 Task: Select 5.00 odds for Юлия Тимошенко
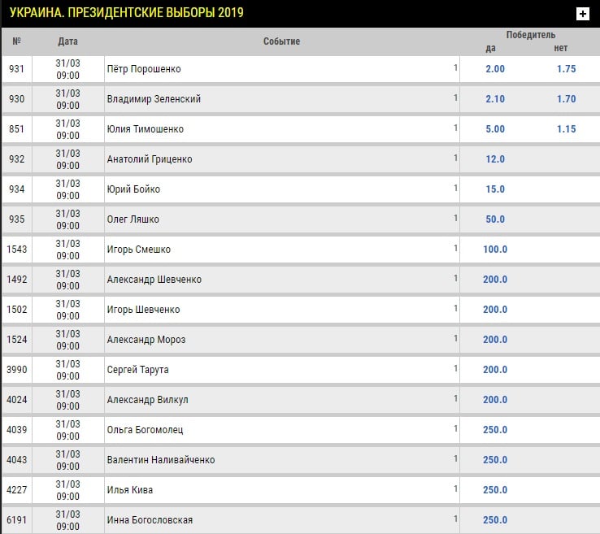[x=495, y=129]
